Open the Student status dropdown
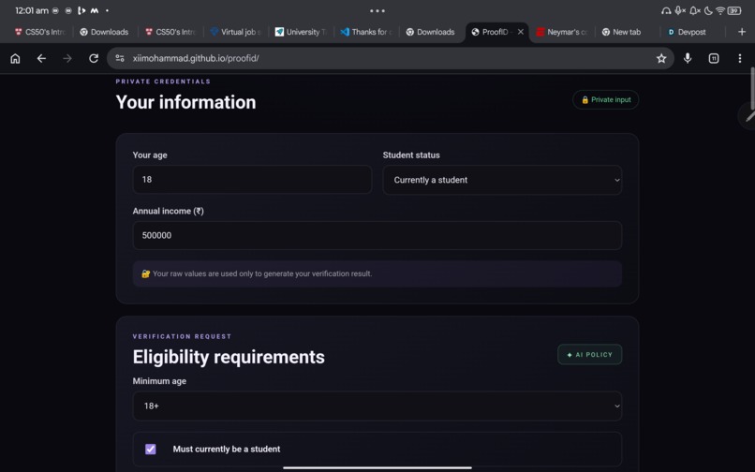 click(502, 180)
